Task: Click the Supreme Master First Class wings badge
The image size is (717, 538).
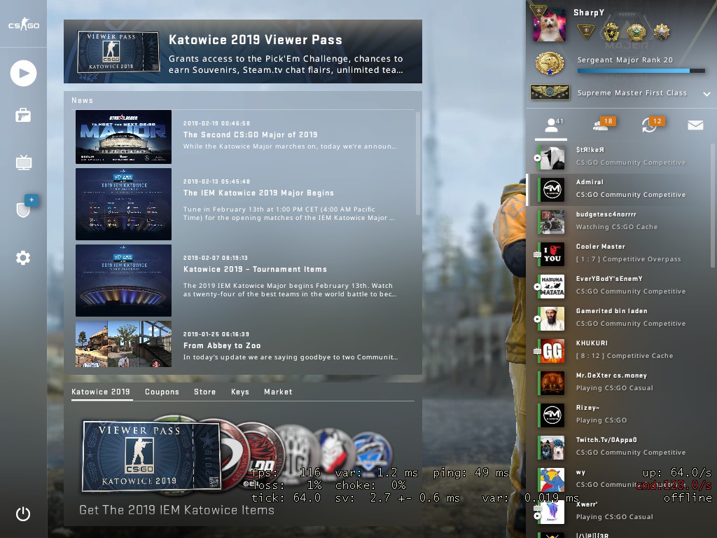Action: coord(550,92)
